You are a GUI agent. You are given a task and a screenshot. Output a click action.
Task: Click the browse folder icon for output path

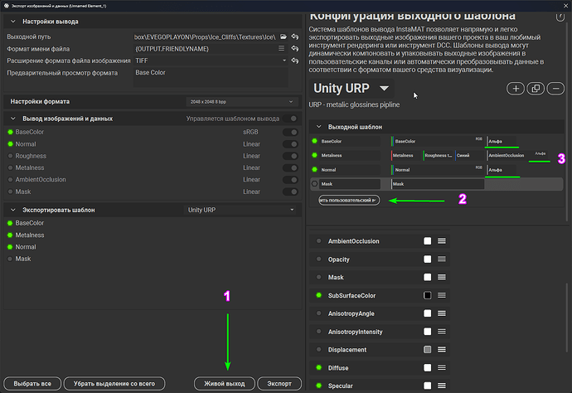[x=284, y=37]
